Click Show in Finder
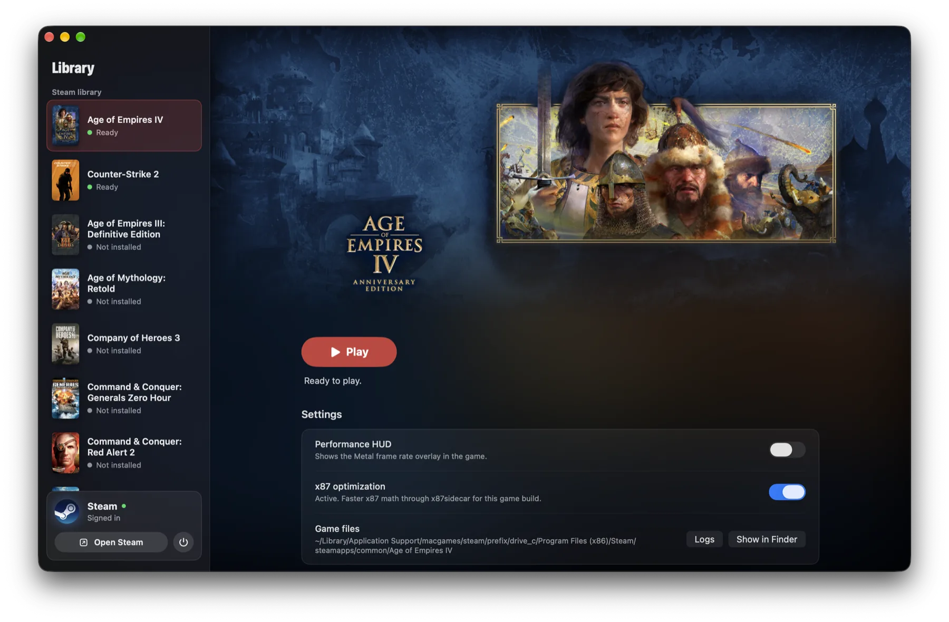 tap(767, 539)
